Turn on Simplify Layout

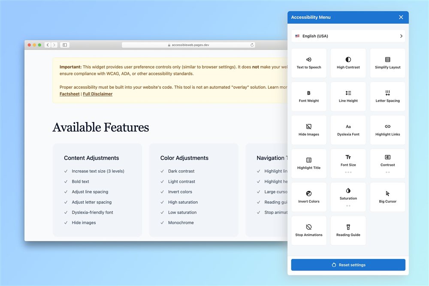click(x=387, y=63)
